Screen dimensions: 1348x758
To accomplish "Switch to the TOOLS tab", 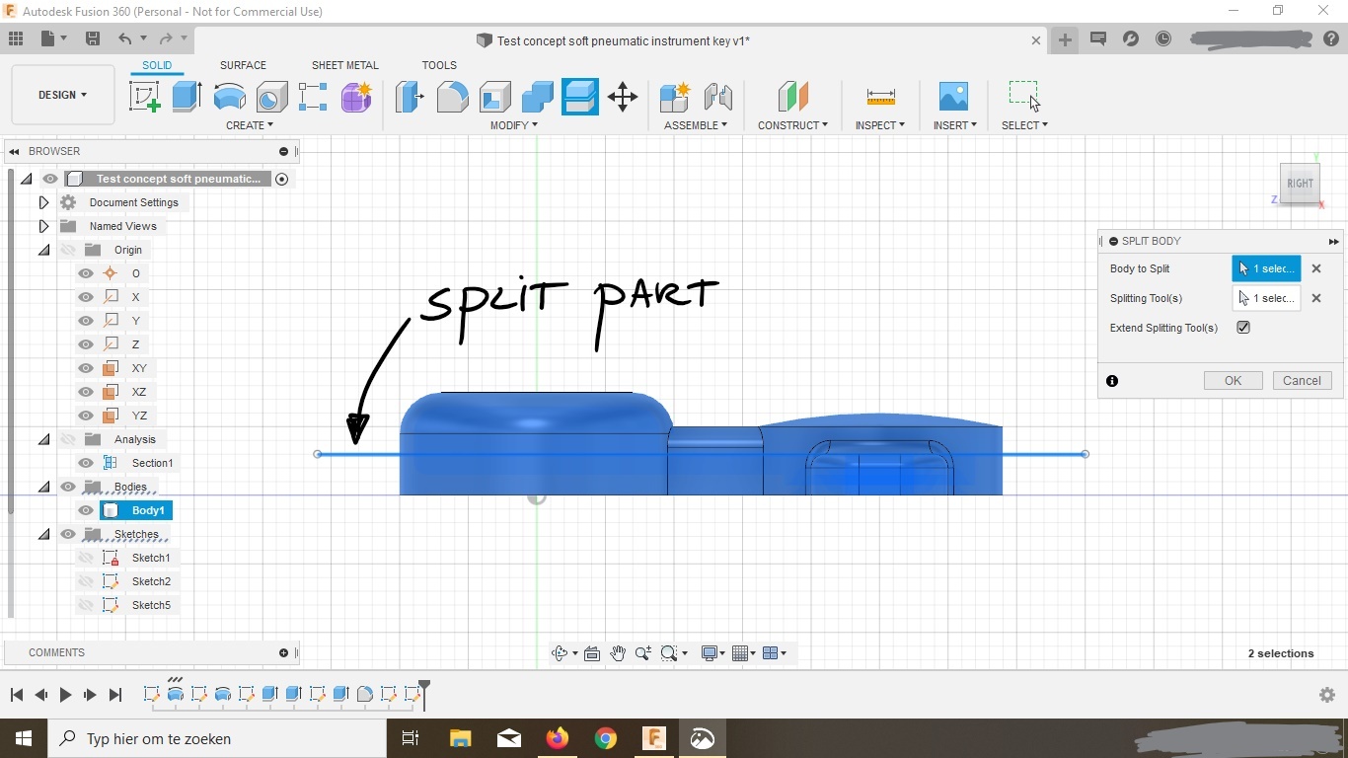I will pos(439,65).
